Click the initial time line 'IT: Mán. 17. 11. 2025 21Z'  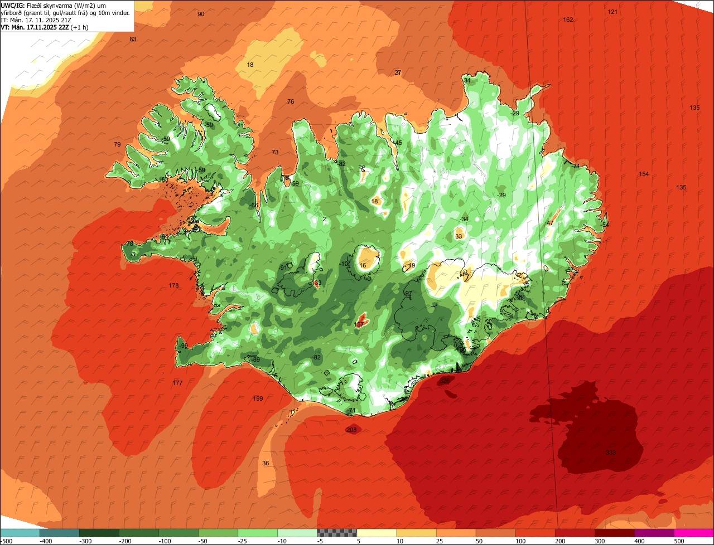tap(37, 20)
